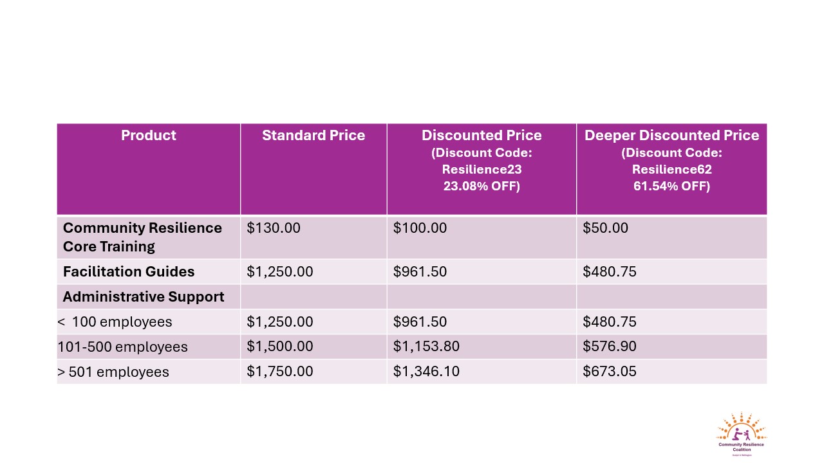Screen dimensions: 824x463
Task: Select the Community Resilience Core Training cell
Action: (149, 237)
